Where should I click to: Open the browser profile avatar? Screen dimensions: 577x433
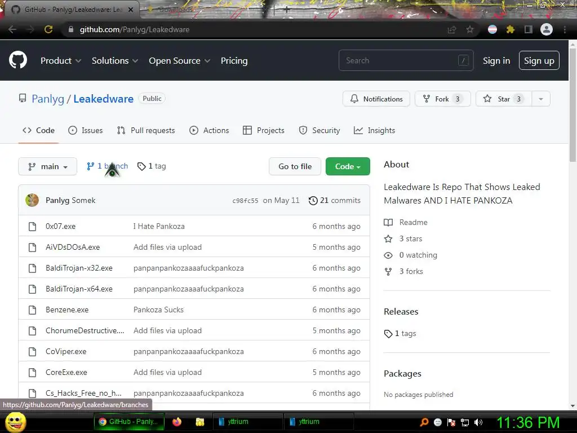coord(547,29)
